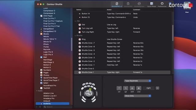Screen dimensions: 196x110
Task: Select iMovie 10 in sidebar
Action: click(47, 42)
